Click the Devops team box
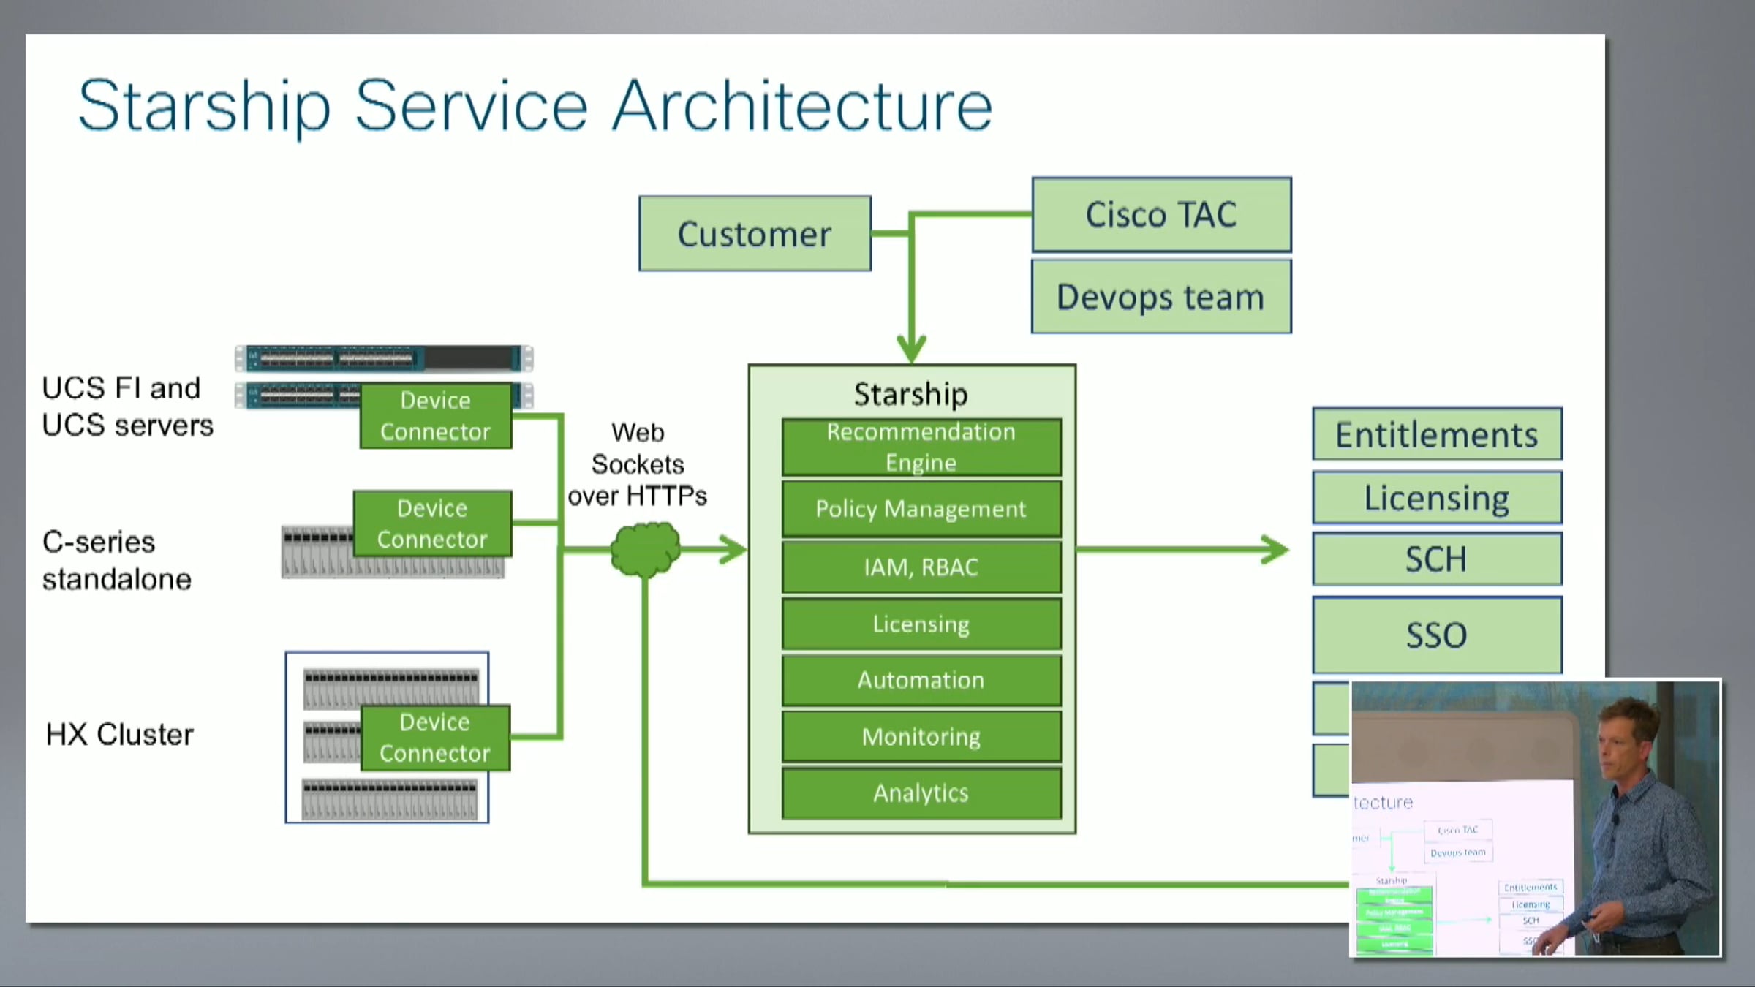This screenshot has width=1755, height=987. (1161, 298)
